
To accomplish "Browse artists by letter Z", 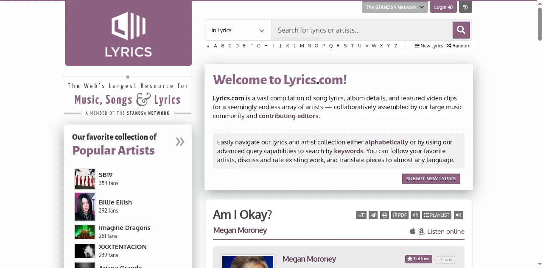I will (x=396, y=46).
